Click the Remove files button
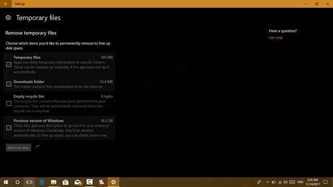Image resolution: width=333 pixels, height=187 pixels. coord(19,148)
